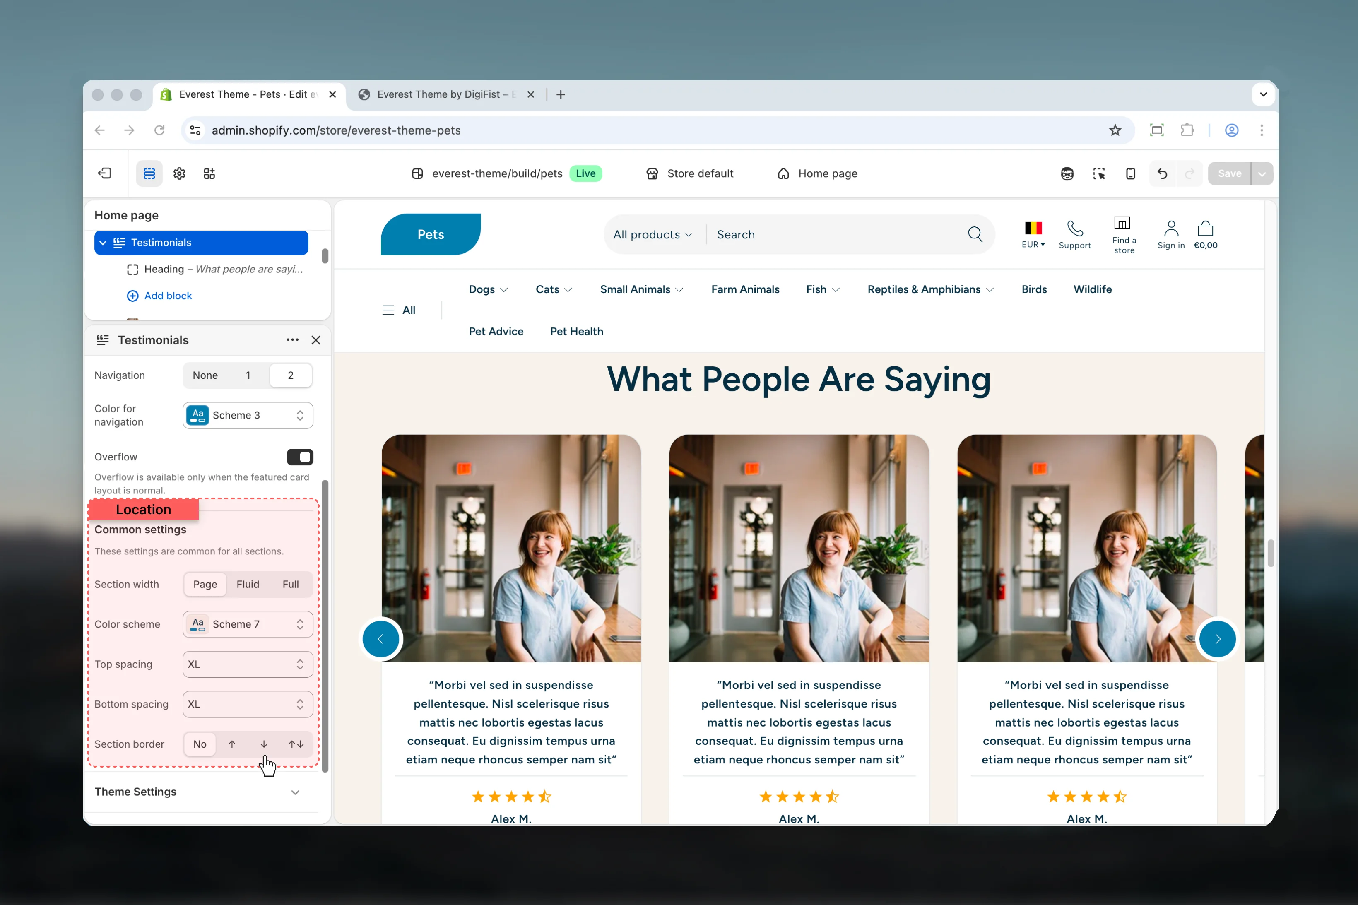Select the Heading block tree item
This screenshot has width=1358, height=905.
point(215,269)
